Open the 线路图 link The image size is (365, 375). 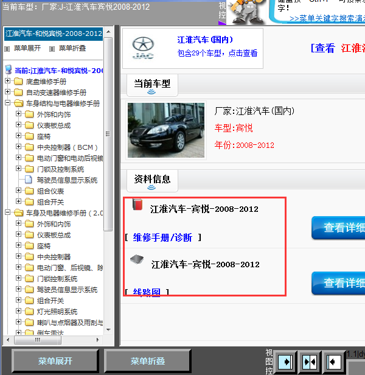click(147, 292)
